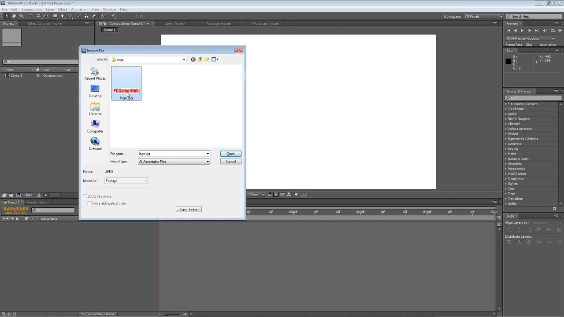The image size is (564, 317).
Task: Select the Horizontal Type tool
Action: [x=70, y=16]
